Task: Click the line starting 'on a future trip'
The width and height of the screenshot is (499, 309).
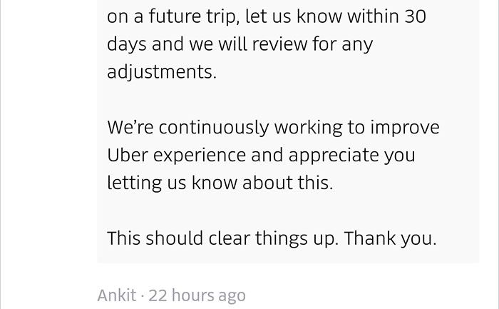Action: pos(266,16)
